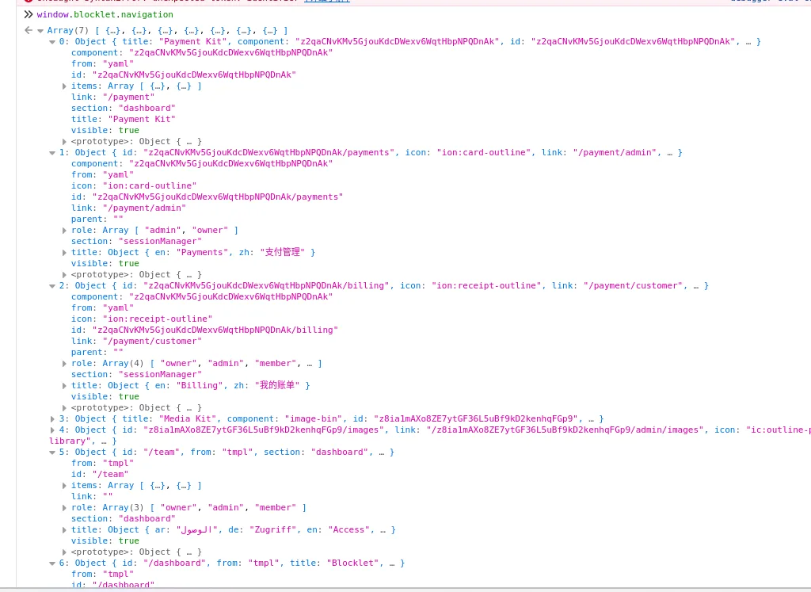Click visible: true in object 1
Image resolution: width=811 pixels, height=592 pixels.
[105, 263]
